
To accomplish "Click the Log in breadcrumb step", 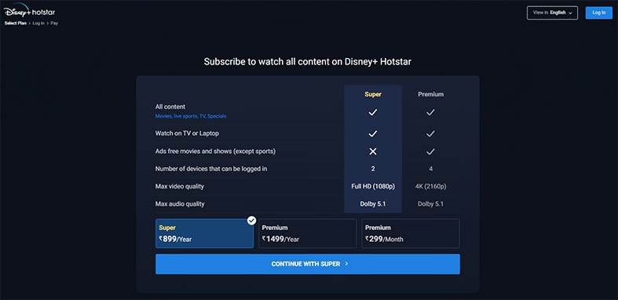I will 38,24.
